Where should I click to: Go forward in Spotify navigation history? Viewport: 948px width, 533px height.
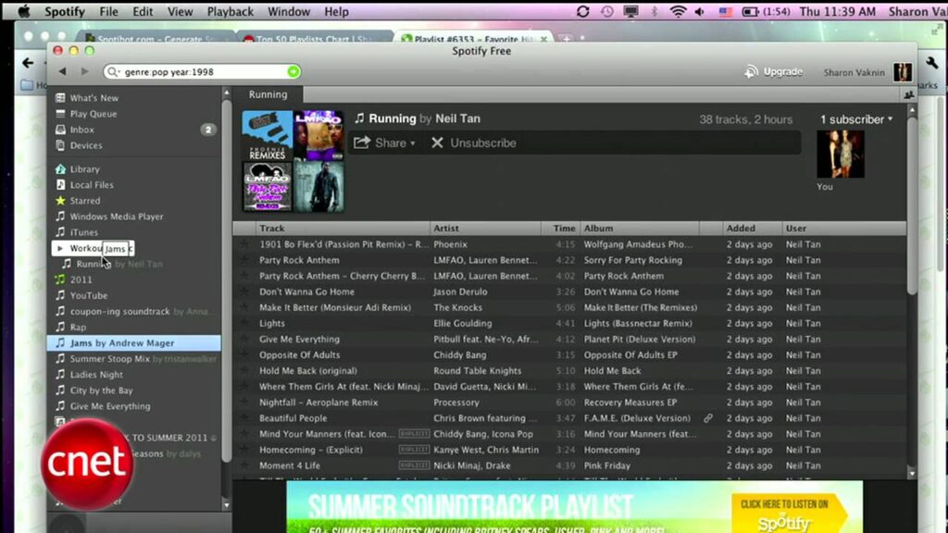pyautogui.click(x=84, y=71)
